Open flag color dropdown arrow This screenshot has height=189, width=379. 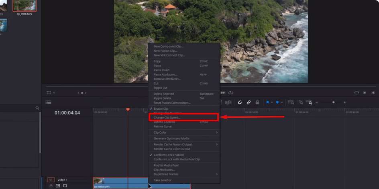pyautogui.click(x=272, y=103)
